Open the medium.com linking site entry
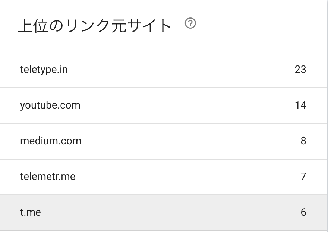 tap(51, 141)
